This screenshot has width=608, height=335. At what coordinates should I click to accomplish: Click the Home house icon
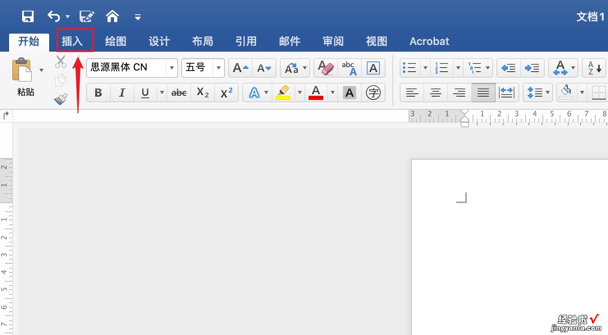point(112,16)
